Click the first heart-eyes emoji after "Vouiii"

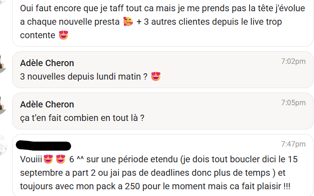(49, 160)
